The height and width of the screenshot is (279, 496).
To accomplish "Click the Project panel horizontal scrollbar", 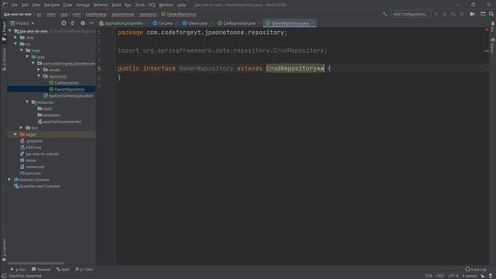I will 36,263.
